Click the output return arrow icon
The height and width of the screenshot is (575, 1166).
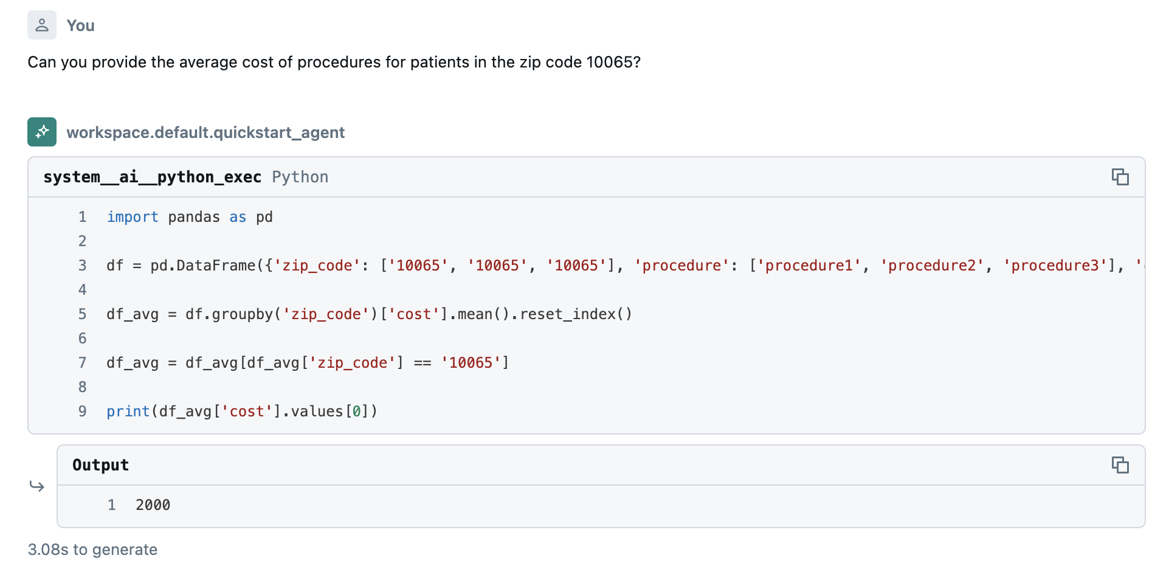coord(37,486)
